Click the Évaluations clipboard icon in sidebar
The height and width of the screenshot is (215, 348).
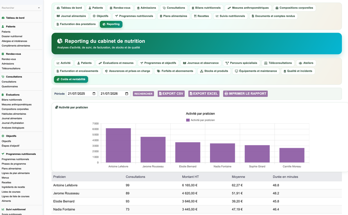click(3, 95)
